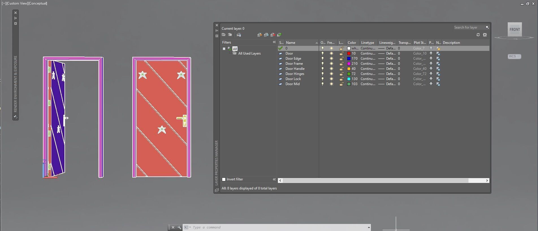This screenshot has width=538, height=231.
Task: Turn off the Door Mid layer lightbulb
Action: [x=322, y=84]
